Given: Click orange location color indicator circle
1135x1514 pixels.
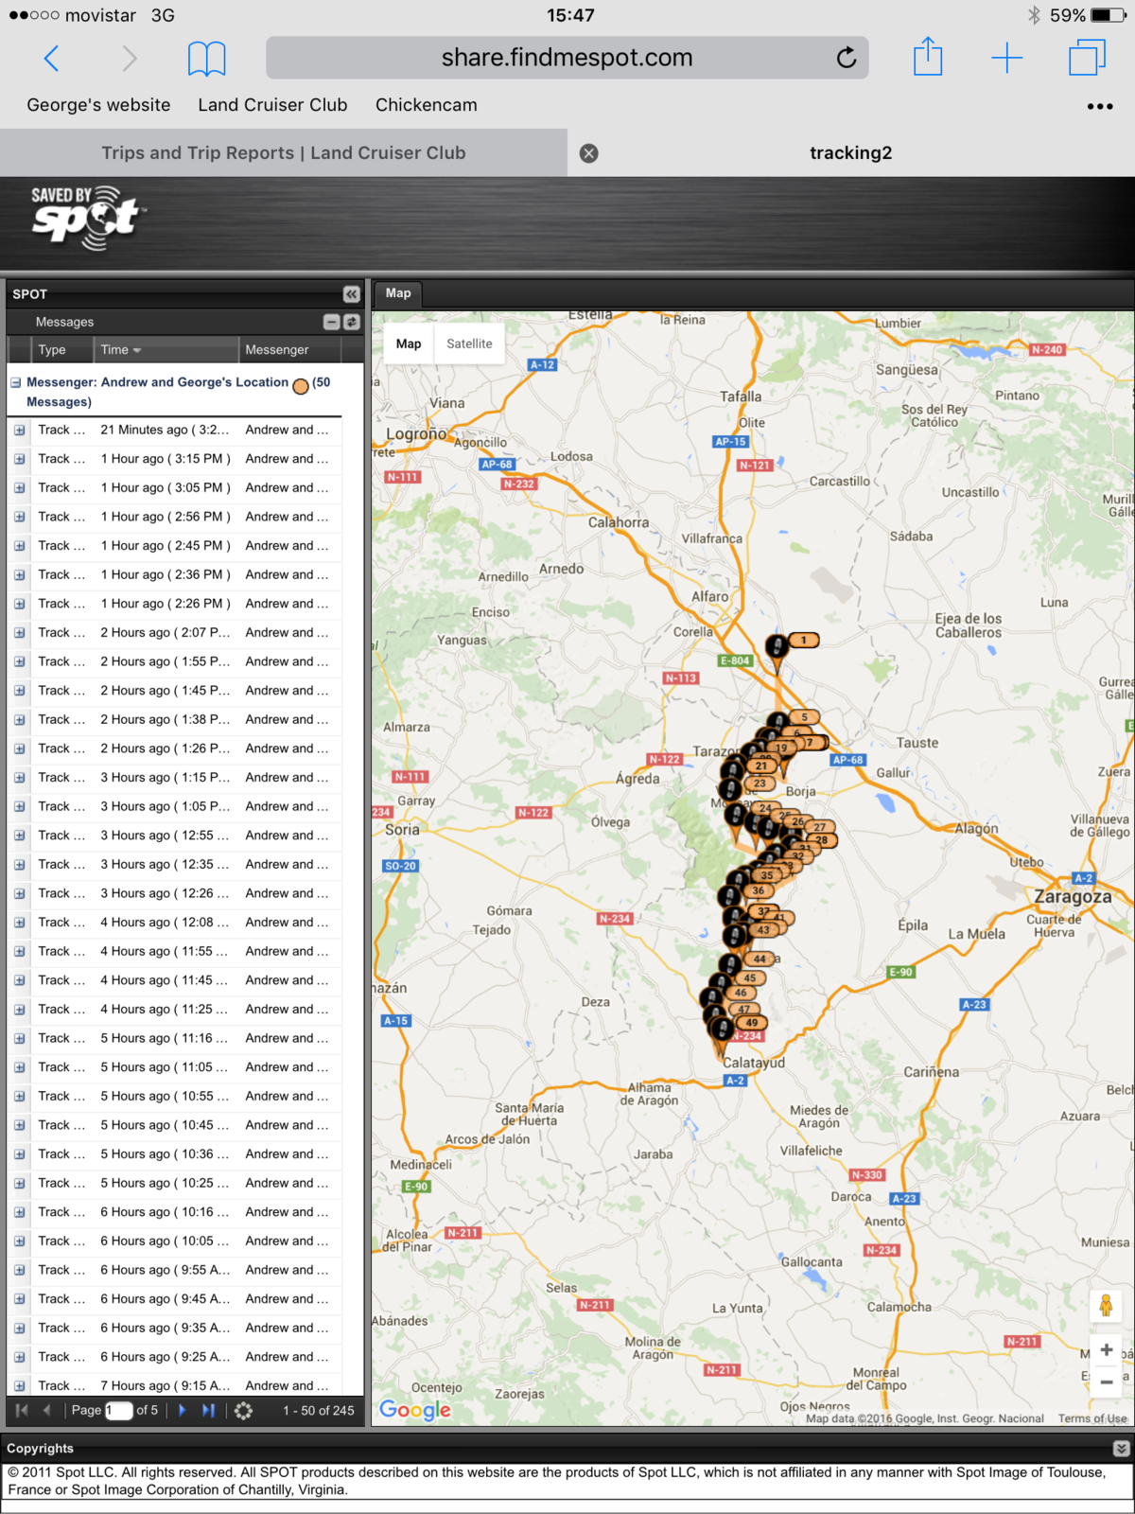Looking at the screenshot, I should click(x=301, y=386).
